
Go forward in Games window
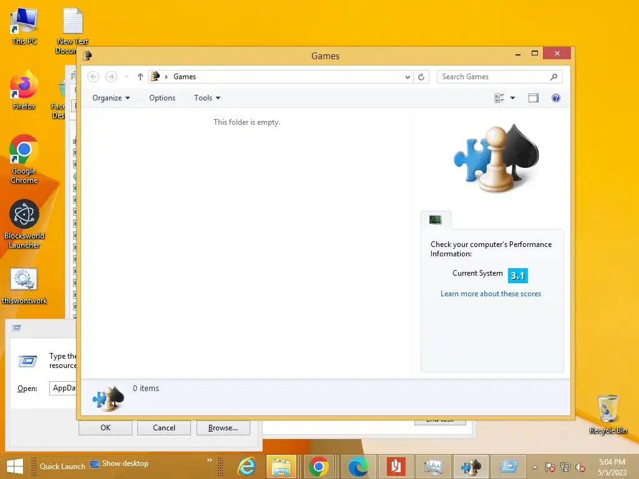(111, 77)
